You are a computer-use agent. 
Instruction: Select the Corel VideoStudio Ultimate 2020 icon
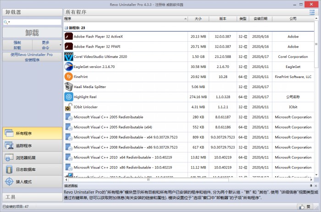coord(68,56)
